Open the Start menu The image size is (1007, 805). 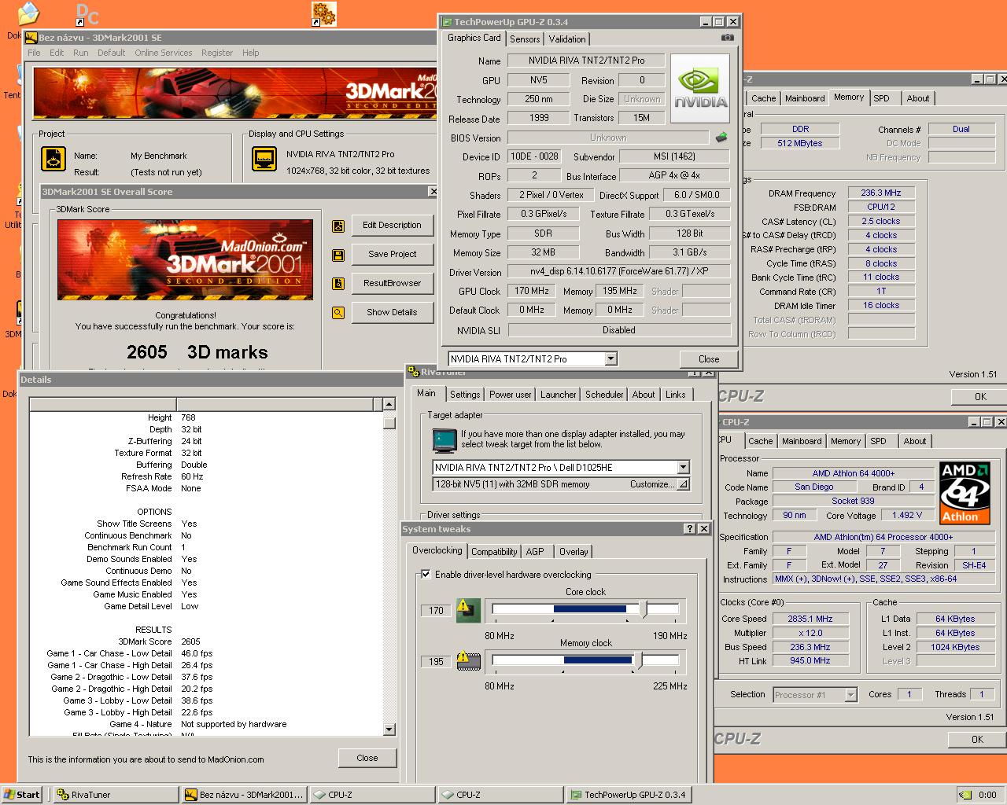(x=22, y=795)
